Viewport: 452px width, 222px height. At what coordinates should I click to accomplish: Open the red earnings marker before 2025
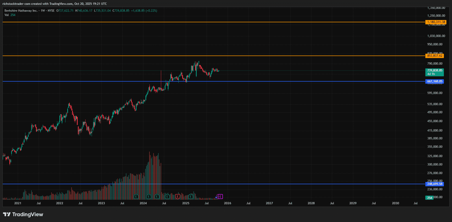[x=178, y=197]
